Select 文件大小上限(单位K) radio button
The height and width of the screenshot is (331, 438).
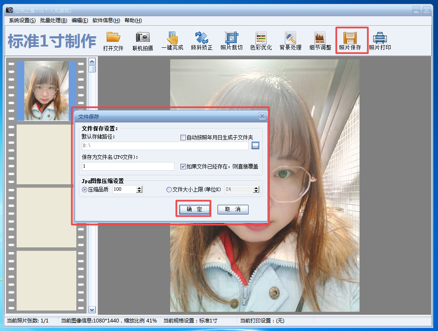169,190
